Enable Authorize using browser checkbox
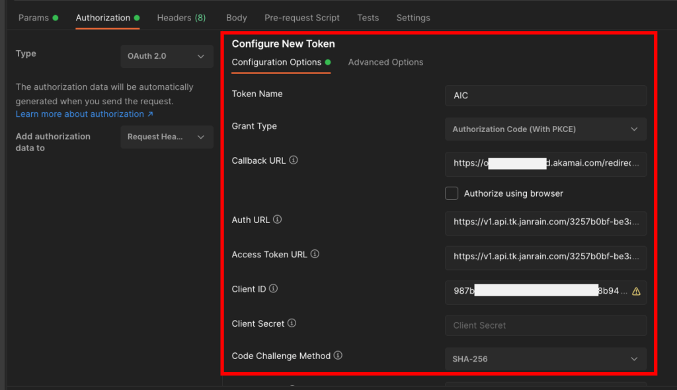 [452, 193]
